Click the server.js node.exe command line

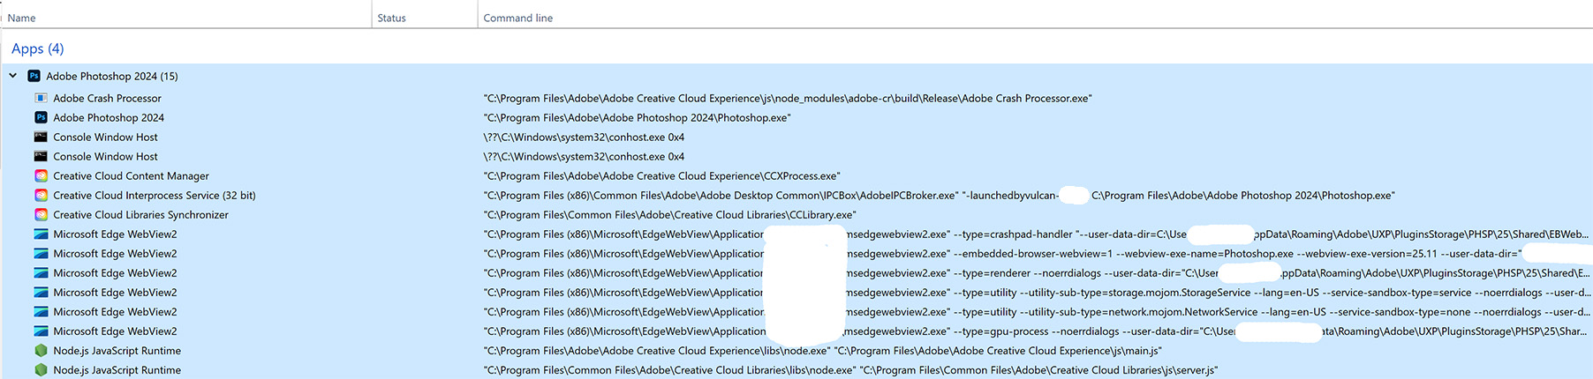(850, 369)
